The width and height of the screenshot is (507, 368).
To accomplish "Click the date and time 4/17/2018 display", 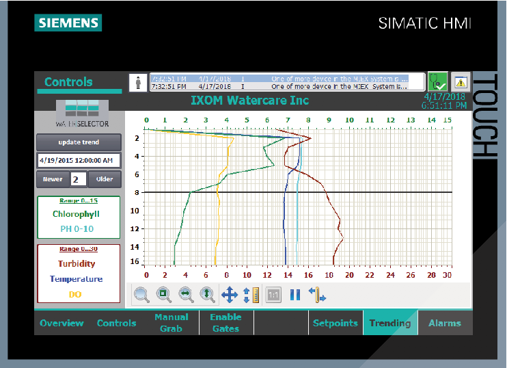I will (x=445, y=101).
